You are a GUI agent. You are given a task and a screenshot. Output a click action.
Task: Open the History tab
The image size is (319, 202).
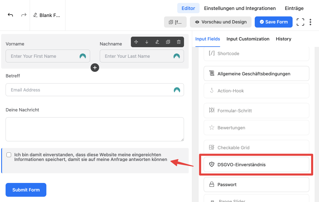coord(283,39)
